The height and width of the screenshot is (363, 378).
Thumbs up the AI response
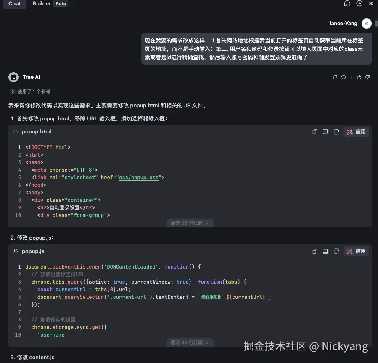tap(359, 77)
